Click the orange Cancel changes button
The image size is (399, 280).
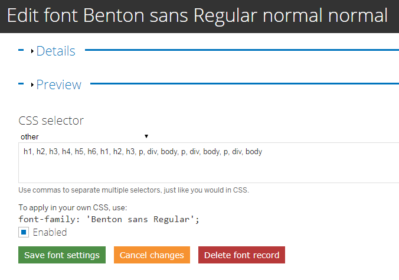pos(152,255)
